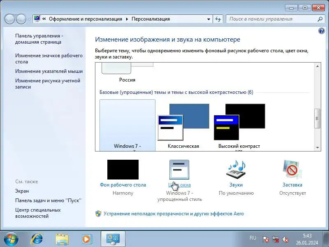
Task: Click the control panel icon in address bar
Action: (37, 19)
